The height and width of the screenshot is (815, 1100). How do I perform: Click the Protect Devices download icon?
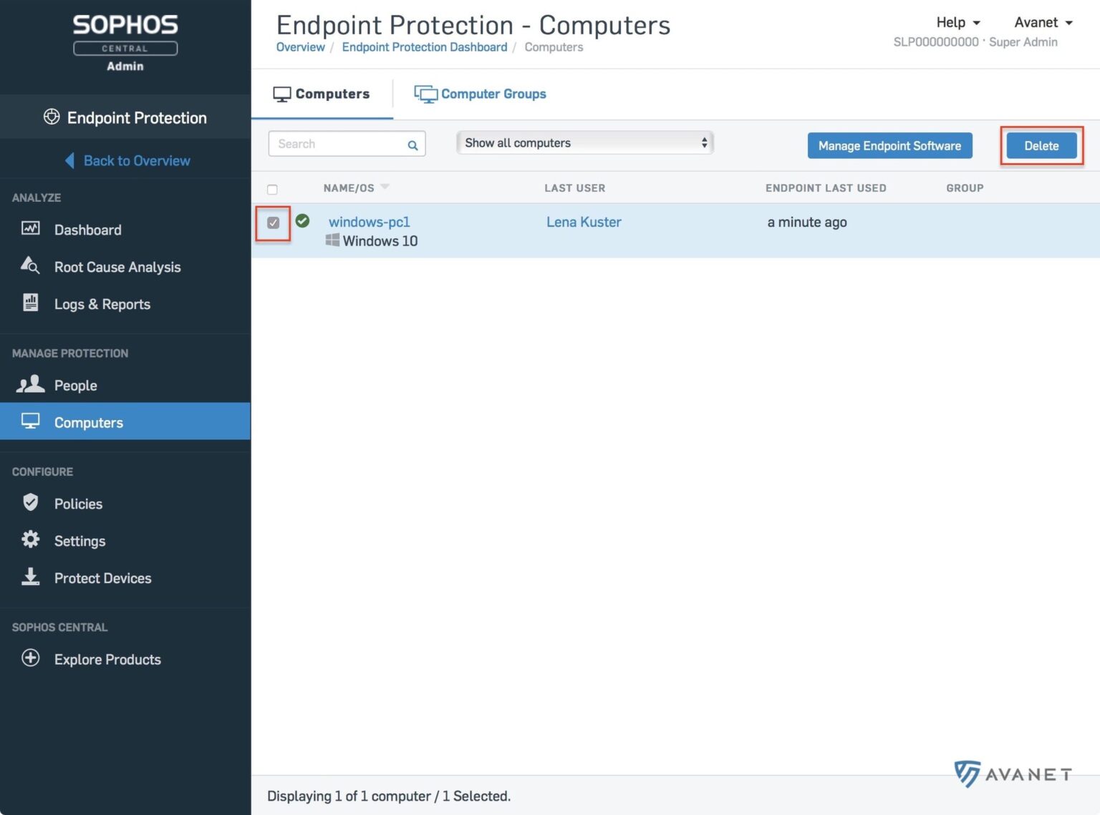click(x=29, y=577)
